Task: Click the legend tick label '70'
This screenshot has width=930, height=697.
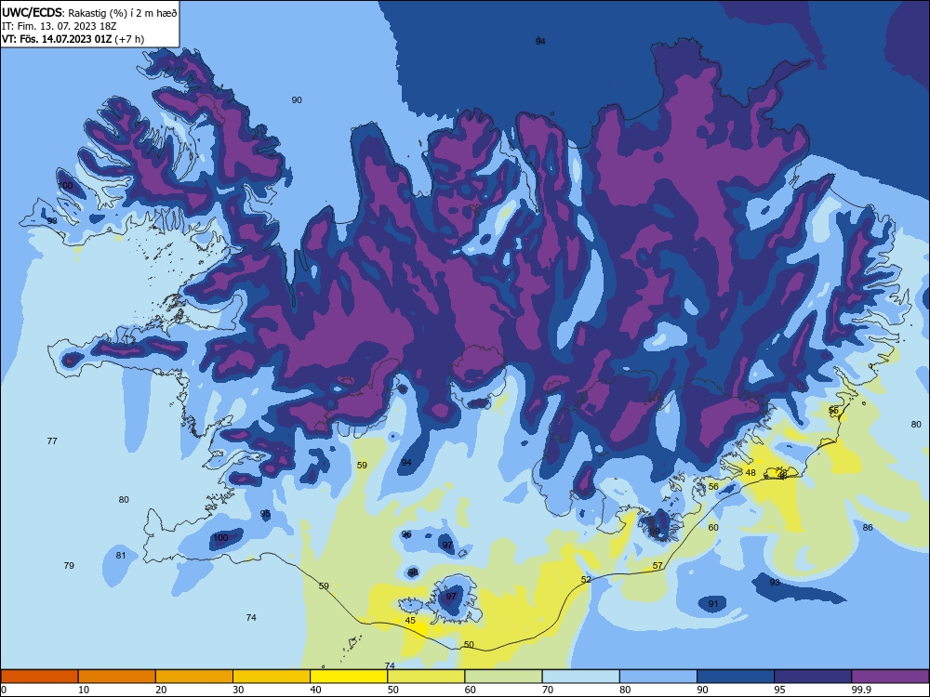Action: 548,690
